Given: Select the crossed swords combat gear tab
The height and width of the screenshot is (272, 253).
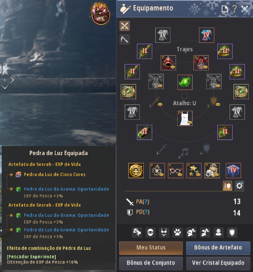Looking at the screenshot, I should click(125, 26).
